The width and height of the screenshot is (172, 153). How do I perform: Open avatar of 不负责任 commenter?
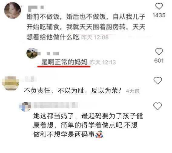click(x=10, y=84)
